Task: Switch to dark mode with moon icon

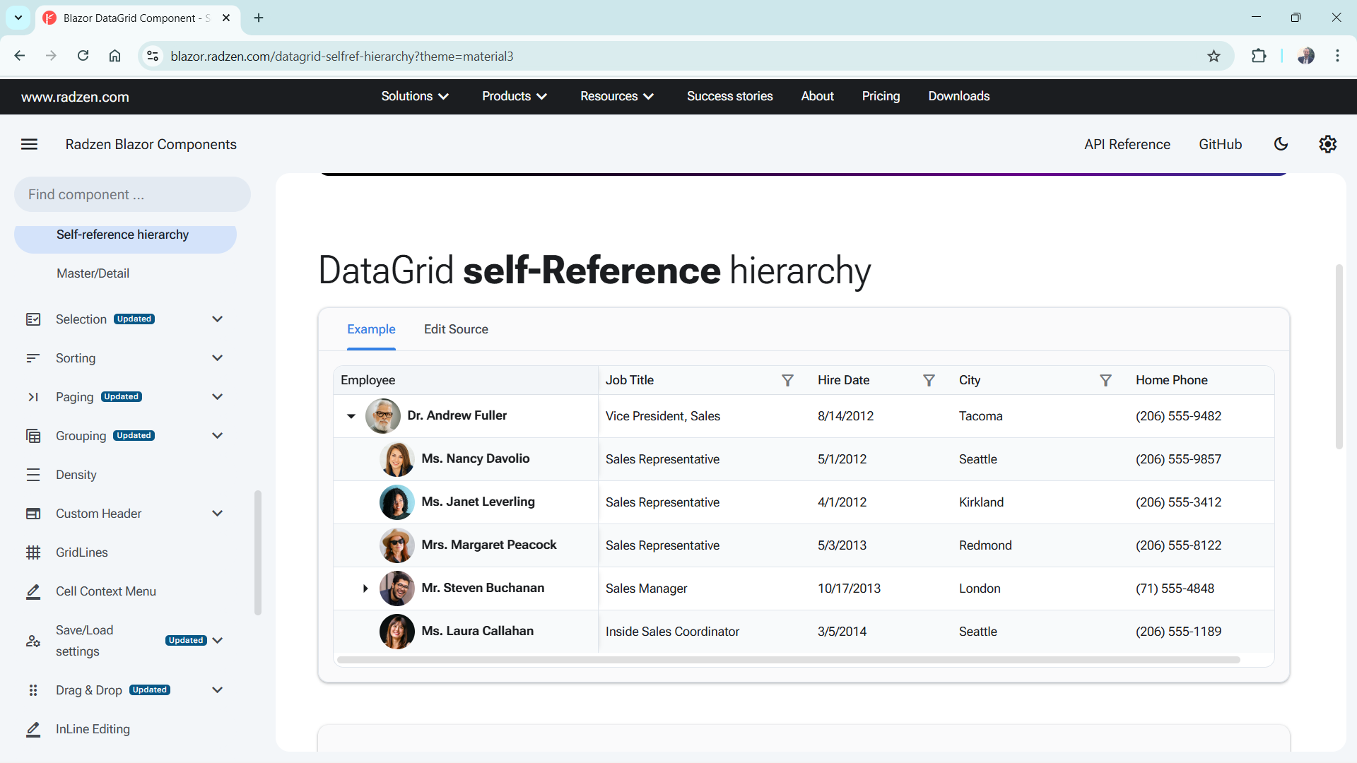Action: coord(1281,144)
